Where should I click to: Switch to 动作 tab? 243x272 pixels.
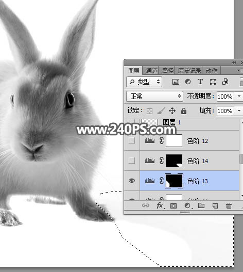[x=211, y=71]
